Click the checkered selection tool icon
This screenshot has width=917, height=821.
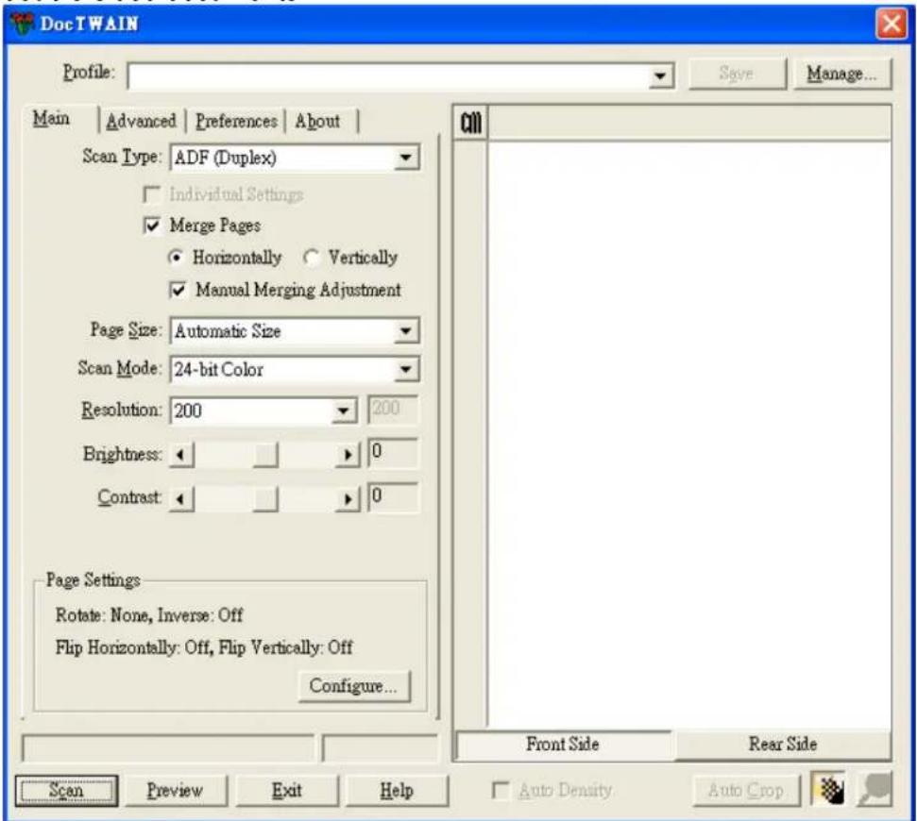pos(829,790)
